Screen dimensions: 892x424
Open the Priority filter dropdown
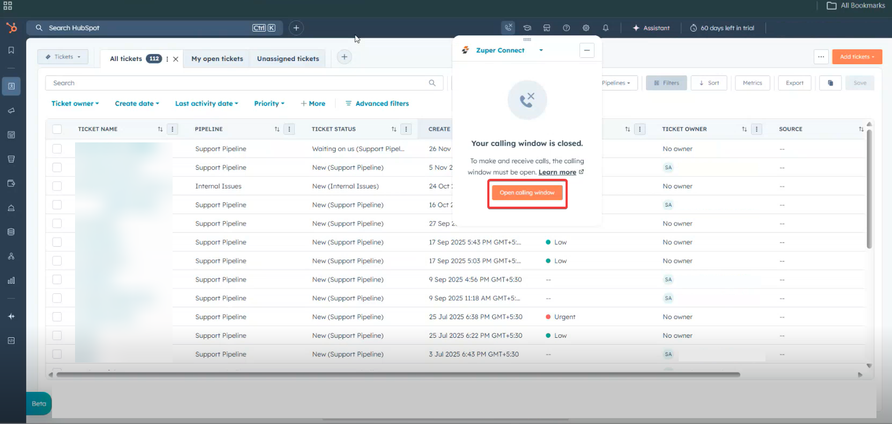click(269, 103)
